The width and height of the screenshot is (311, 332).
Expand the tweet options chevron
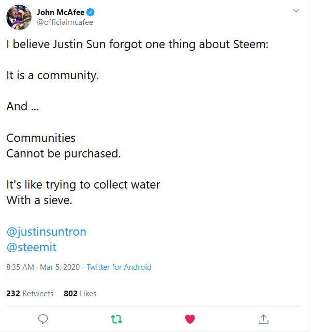tap(296, 10)
